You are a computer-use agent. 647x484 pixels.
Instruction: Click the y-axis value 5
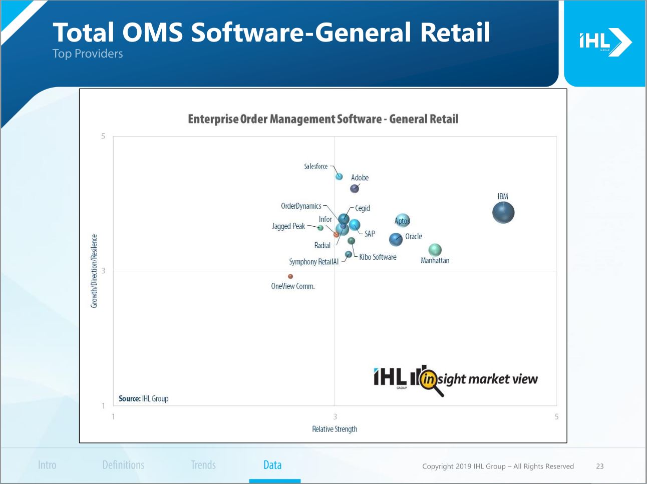(104, 136)
